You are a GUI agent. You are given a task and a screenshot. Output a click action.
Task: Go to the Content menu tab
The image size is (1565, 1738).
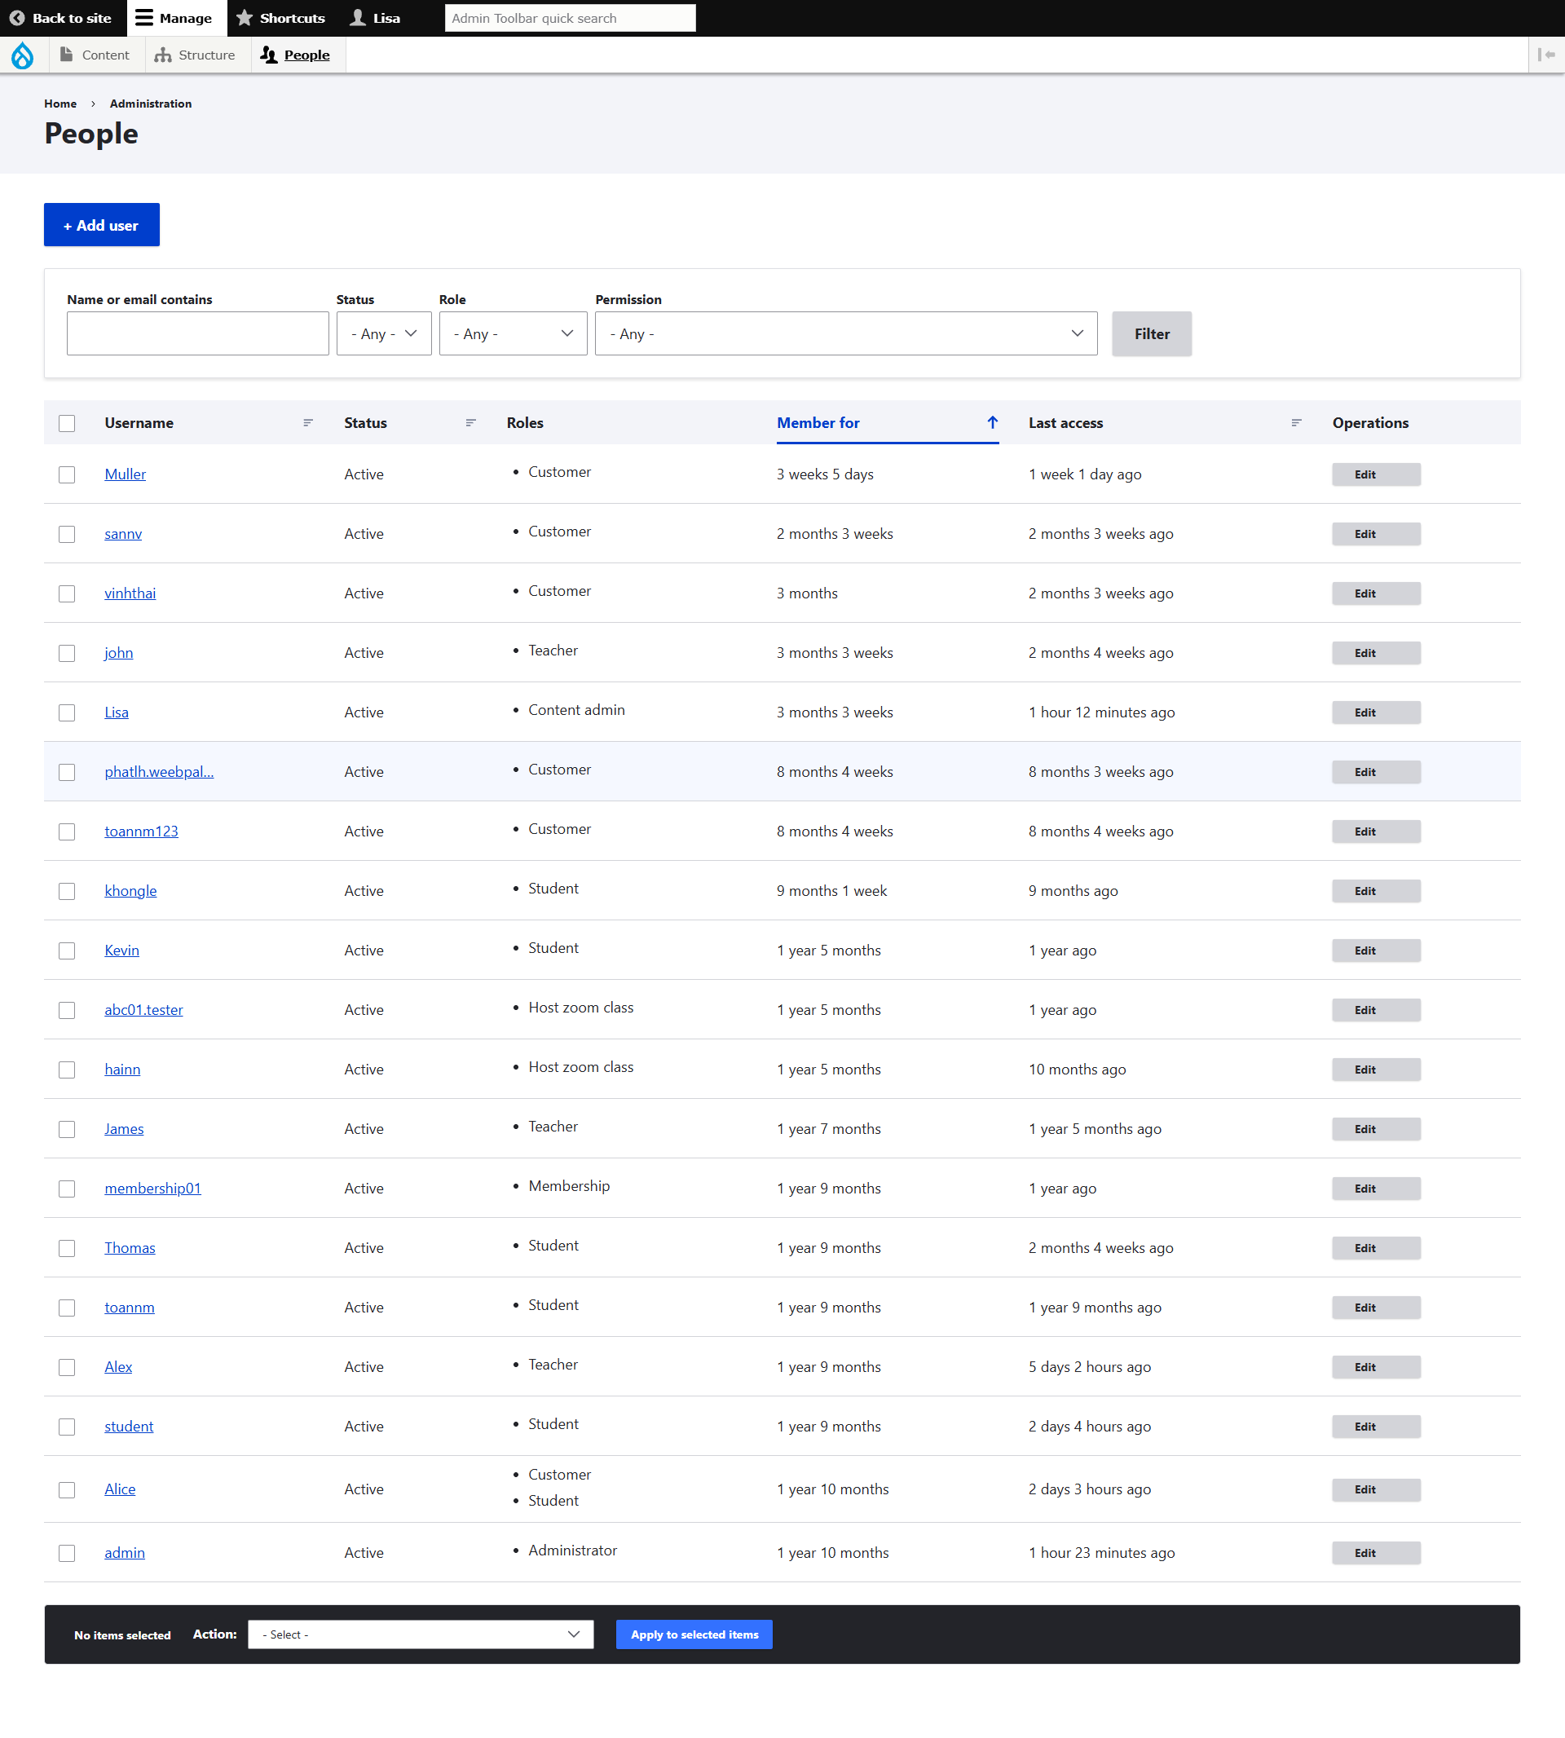tap(95, 55)
